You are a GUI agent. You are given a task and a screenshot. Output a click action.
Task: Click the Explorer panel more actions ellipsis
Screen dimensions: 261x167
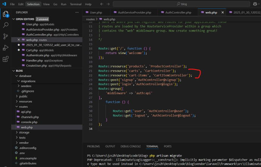pos(77,12)
